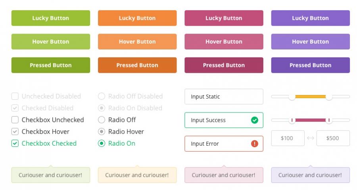The image size is (357, 190).
Task: Choose the Radio Hover option
Action: 102,132
